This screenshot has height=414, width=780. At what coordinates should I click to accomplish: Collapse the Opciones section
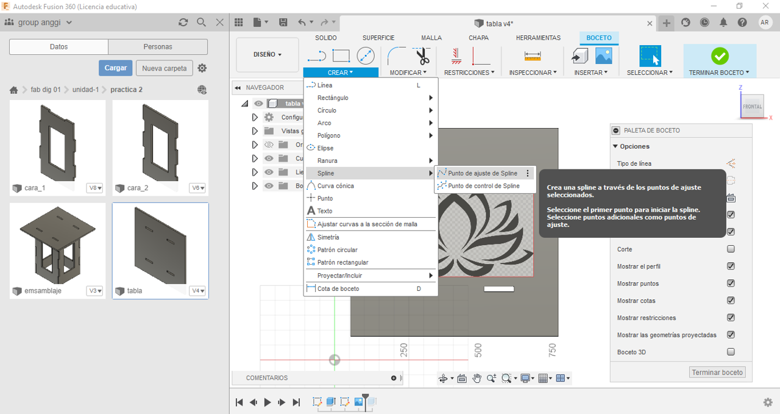point(615,146)
